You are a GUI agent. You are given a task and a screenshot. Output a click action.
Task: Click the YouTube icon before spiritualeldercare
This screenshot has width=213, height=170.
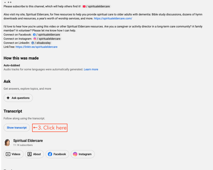pos(84,7)
